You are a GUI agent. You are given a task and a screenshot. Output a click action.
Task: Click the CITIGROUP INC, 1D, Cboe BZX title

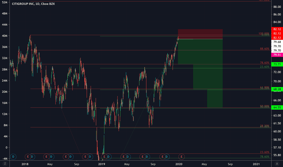click(33, 4)
